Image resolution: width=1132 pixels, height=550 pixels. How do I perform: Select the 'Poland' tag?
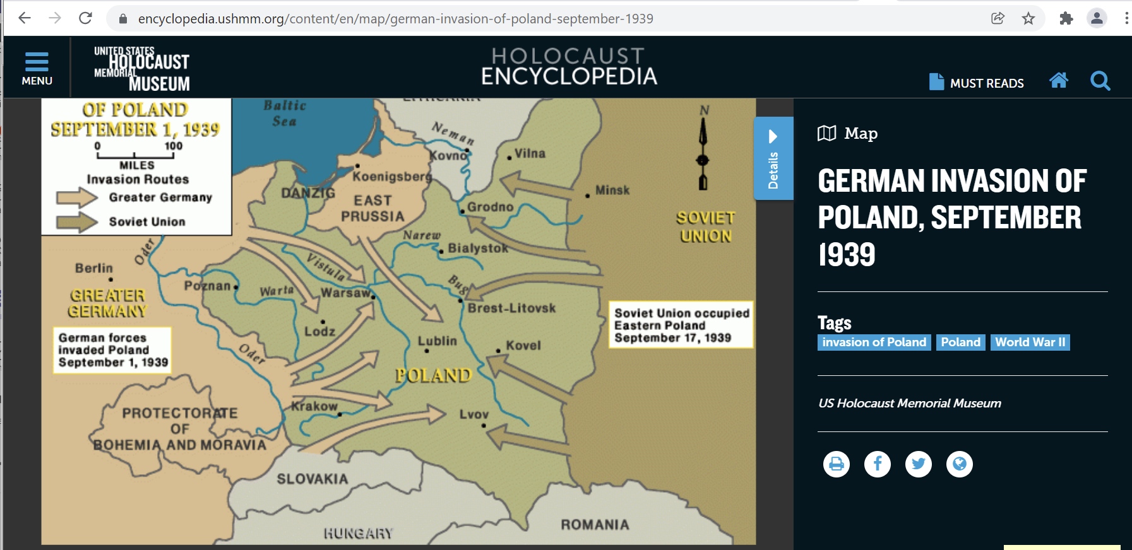coord(960,342)
